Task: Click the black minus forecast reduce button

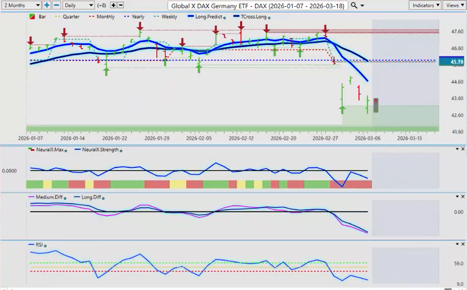Action: pyautogui.click(x=120, y=5)
